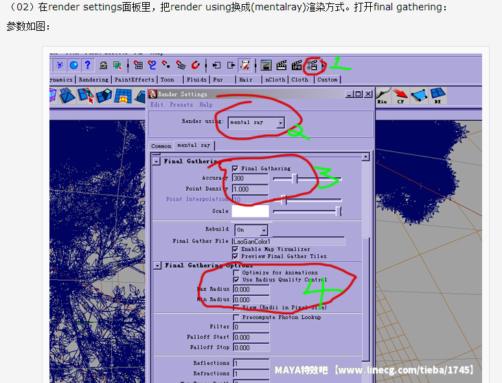Viewport: 502px width, 383px height.
Task: Click the blue wedge polygon shelf icon
Action: 104,95
